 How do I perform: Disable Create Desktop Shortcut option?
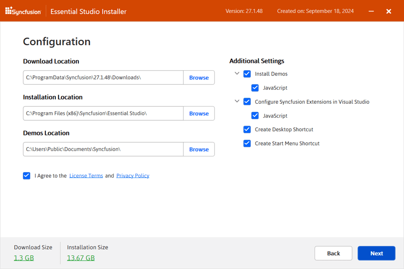247,129
